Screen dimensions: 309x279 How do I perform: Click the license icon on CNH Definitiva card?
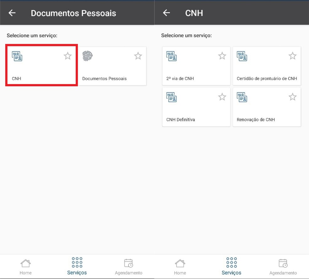(171, 97)
